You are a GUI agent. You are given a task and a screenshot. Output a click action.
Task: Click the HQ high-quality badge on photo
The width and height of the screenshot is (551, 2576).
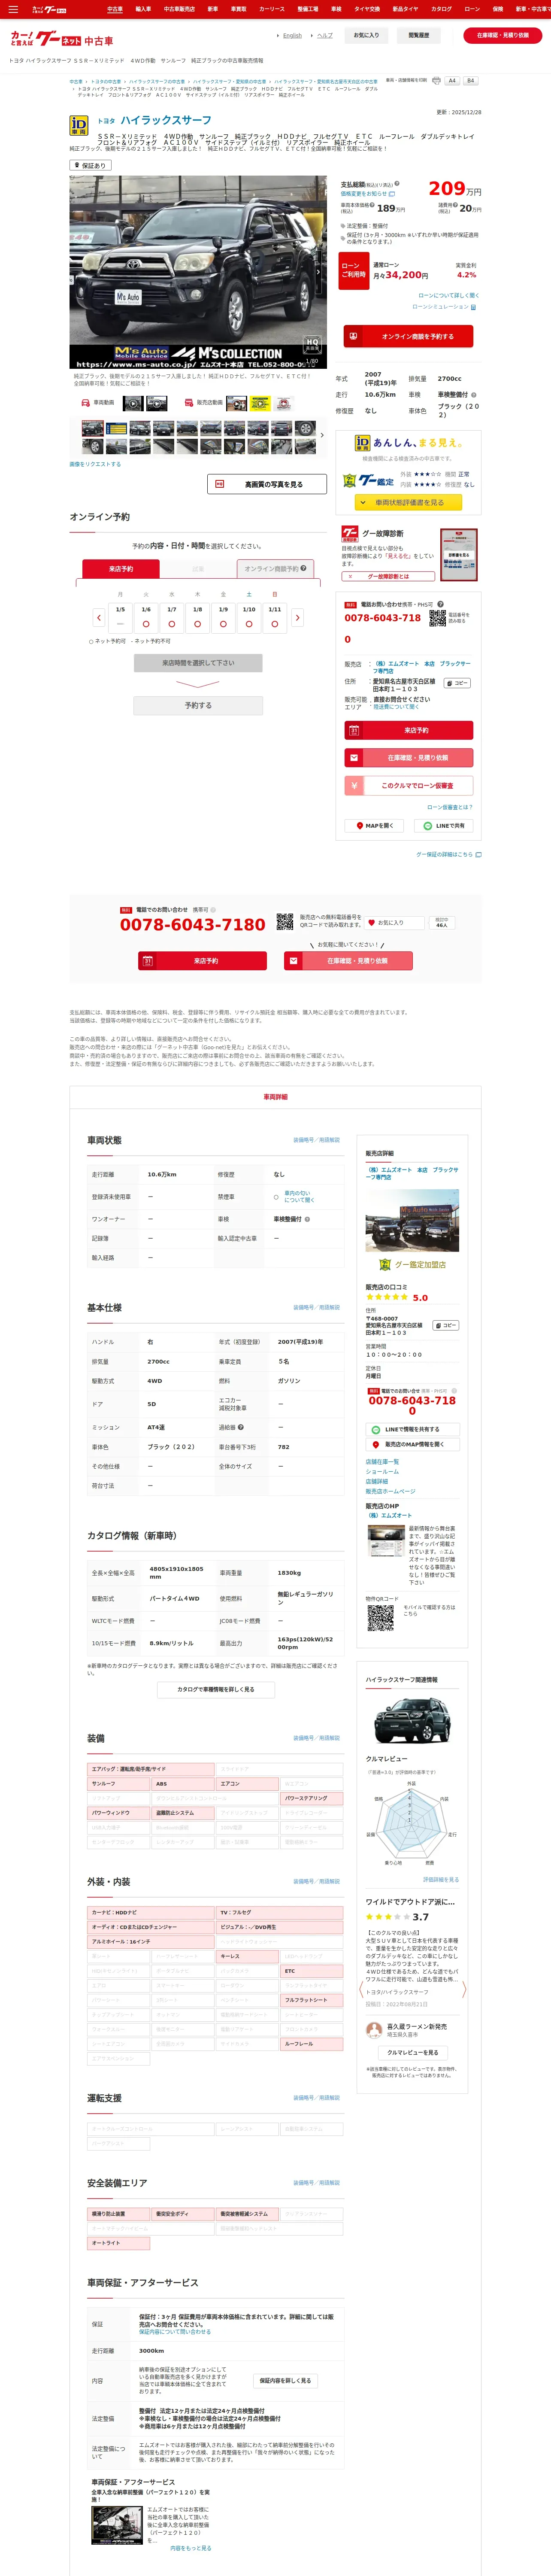tap(312, 344)
